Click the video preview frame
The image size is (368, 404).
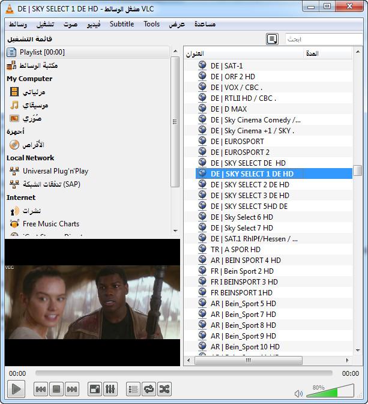[92, 302]
